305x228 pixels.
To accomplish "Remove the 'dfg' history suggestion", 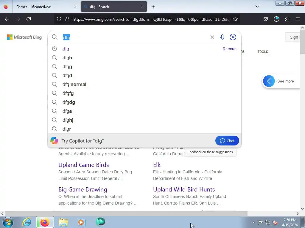I will (230, 49).
